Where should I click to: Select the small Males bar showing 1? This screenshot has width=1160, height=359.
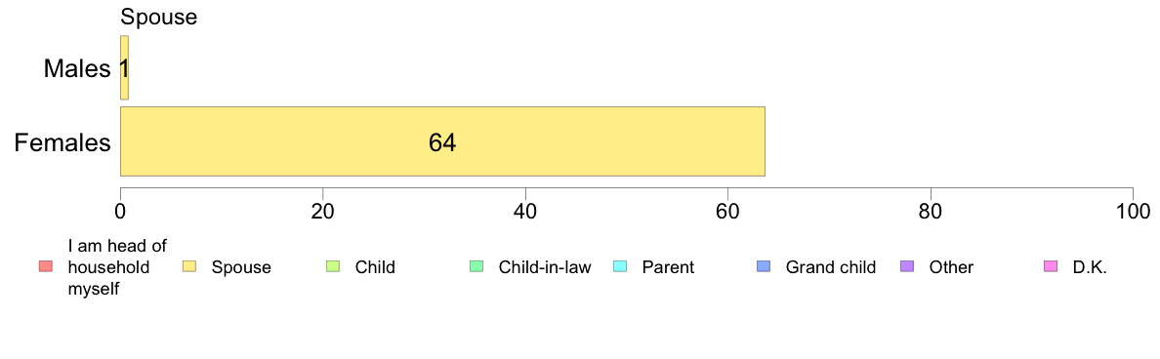tap(124, 68)
